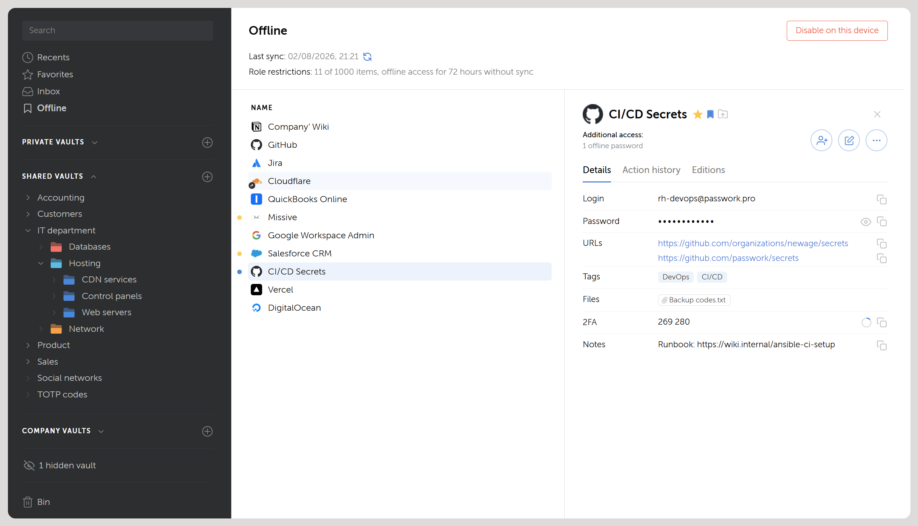Reveal the password with the eye icon

tap(866, 222)
